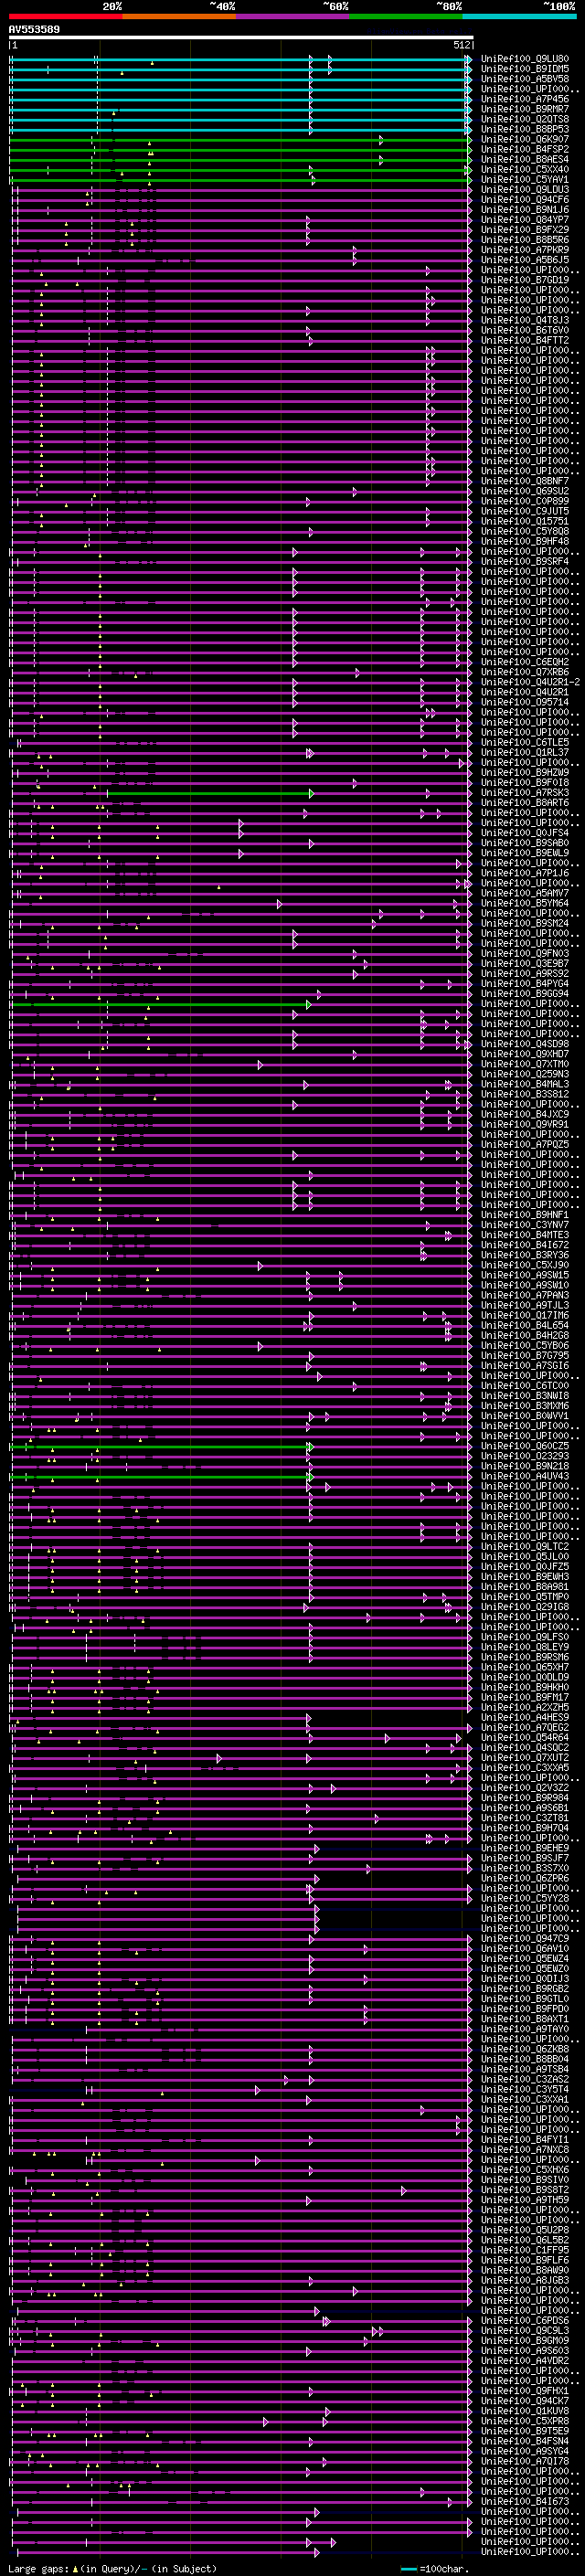Select the UniRef100_B9SRF4 entry
This screenshot has width=585, height=2576.
[525, 561]
